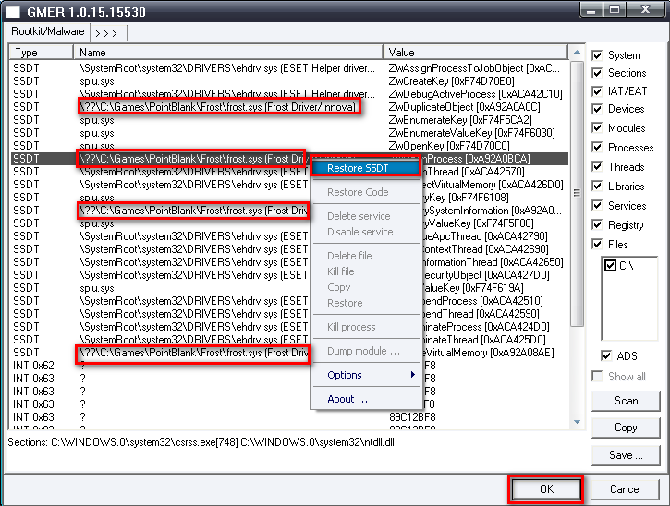Sort list by Value column header
Image resolution: width=670 pixels, height=506 pixels.
[475, 53]
